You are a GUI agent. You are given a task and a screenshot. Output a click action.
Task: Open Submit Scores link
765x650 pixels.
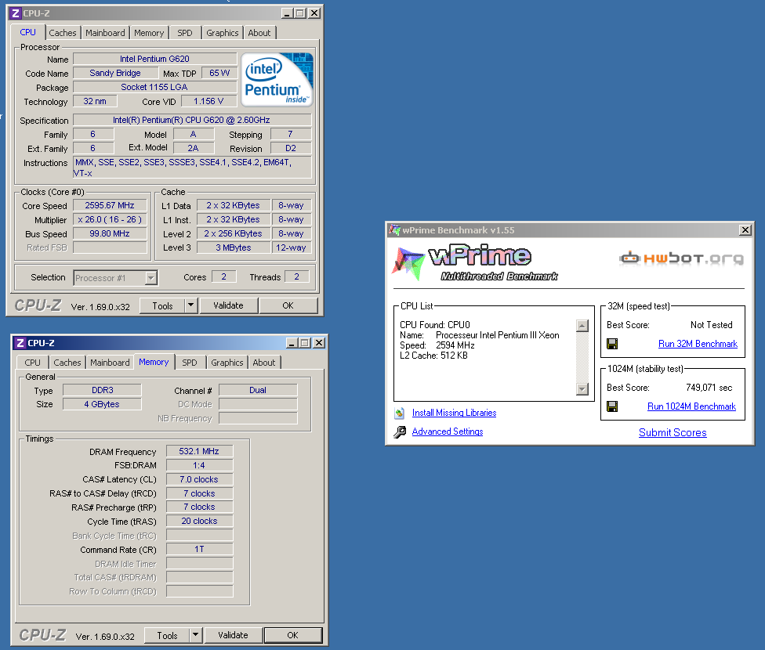point(673,432)
